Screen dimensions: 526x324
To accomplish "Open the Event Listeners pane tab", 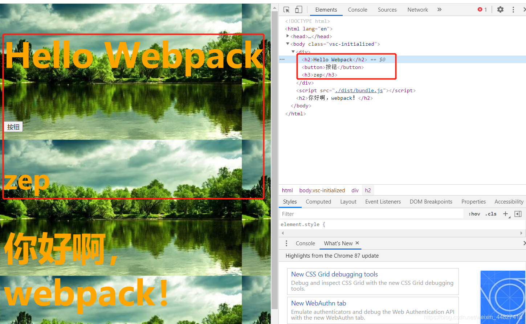I will click(383, 202).
